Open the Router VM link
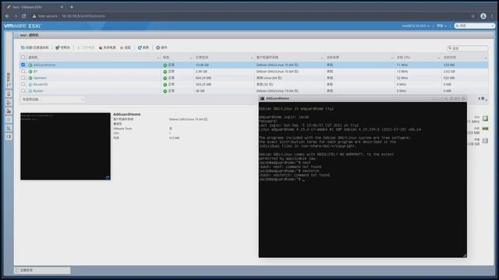 coord(38,91)
